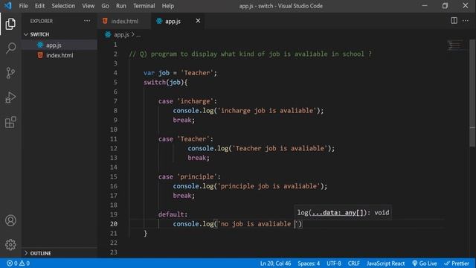Open the Manage gear icon

(10, 245)
